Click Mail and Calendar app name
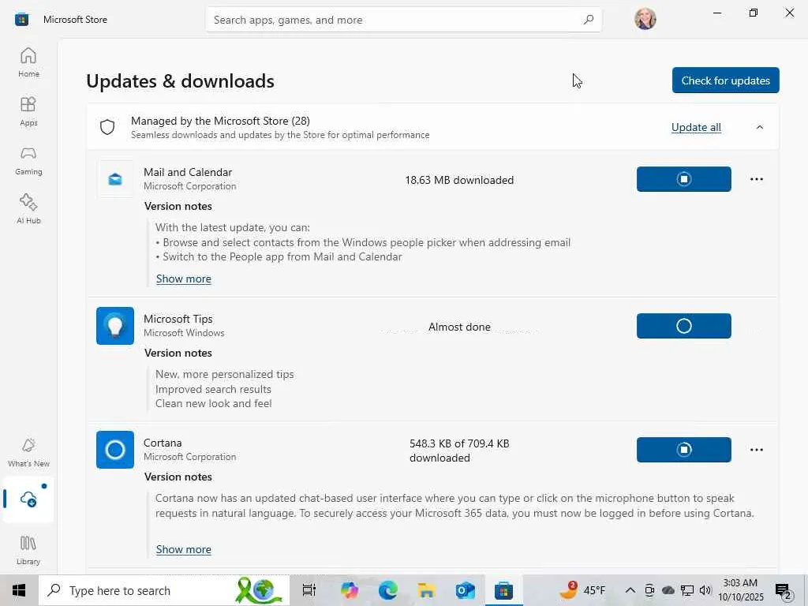The image size is (808, 606). 188,172
